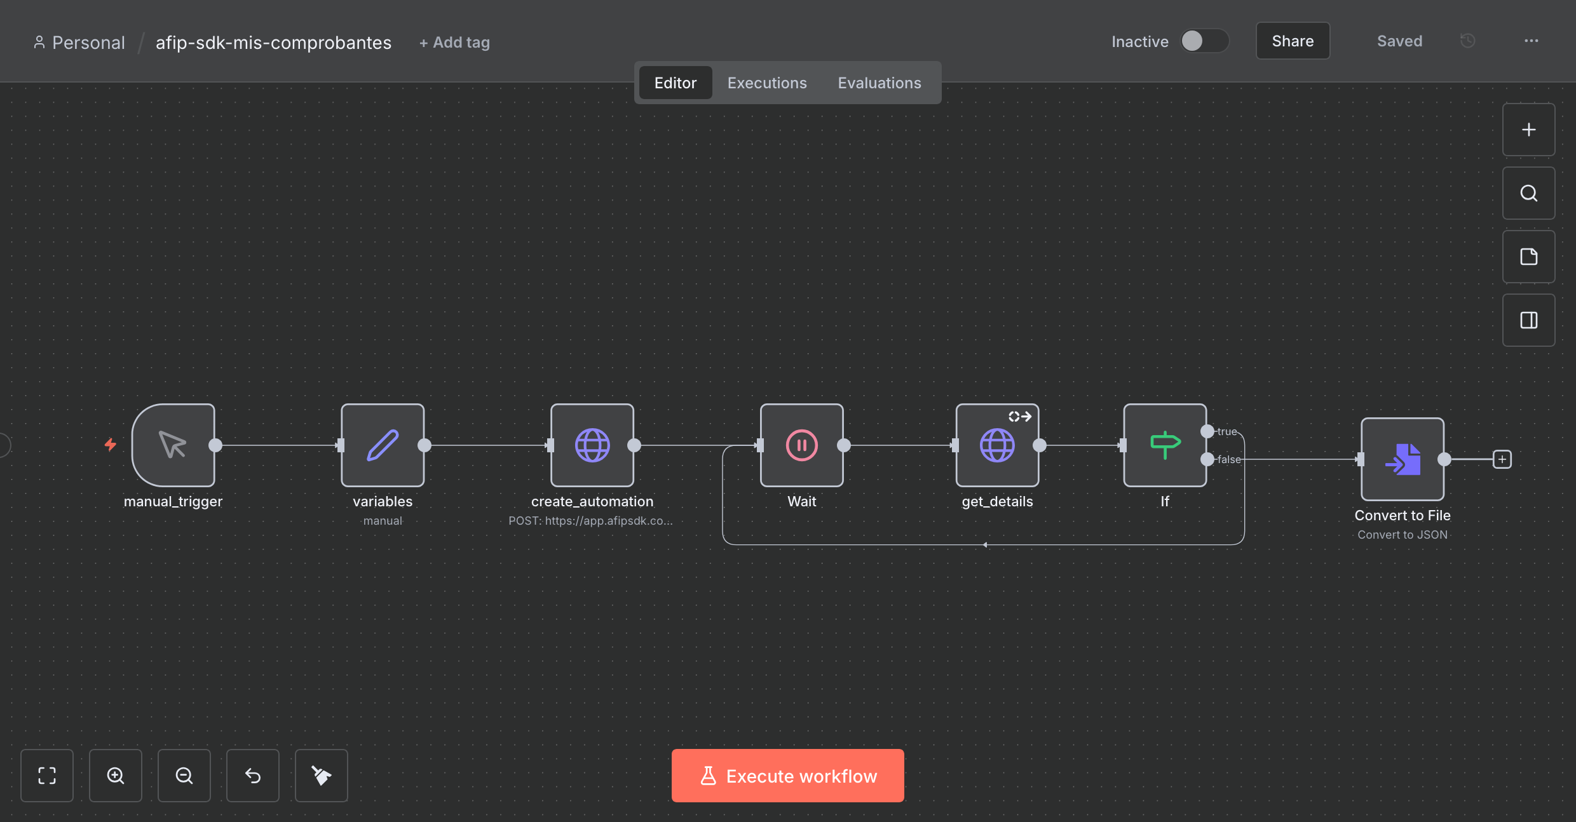Zoom out of the canvas

point(184,775)
